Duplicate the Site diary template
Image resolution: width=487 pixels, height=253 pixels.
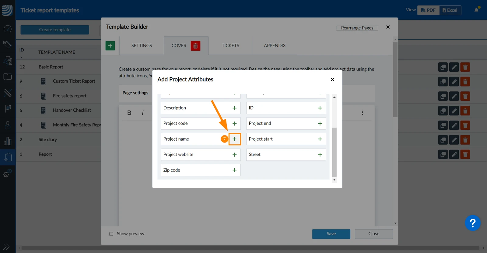coord(443,140)
